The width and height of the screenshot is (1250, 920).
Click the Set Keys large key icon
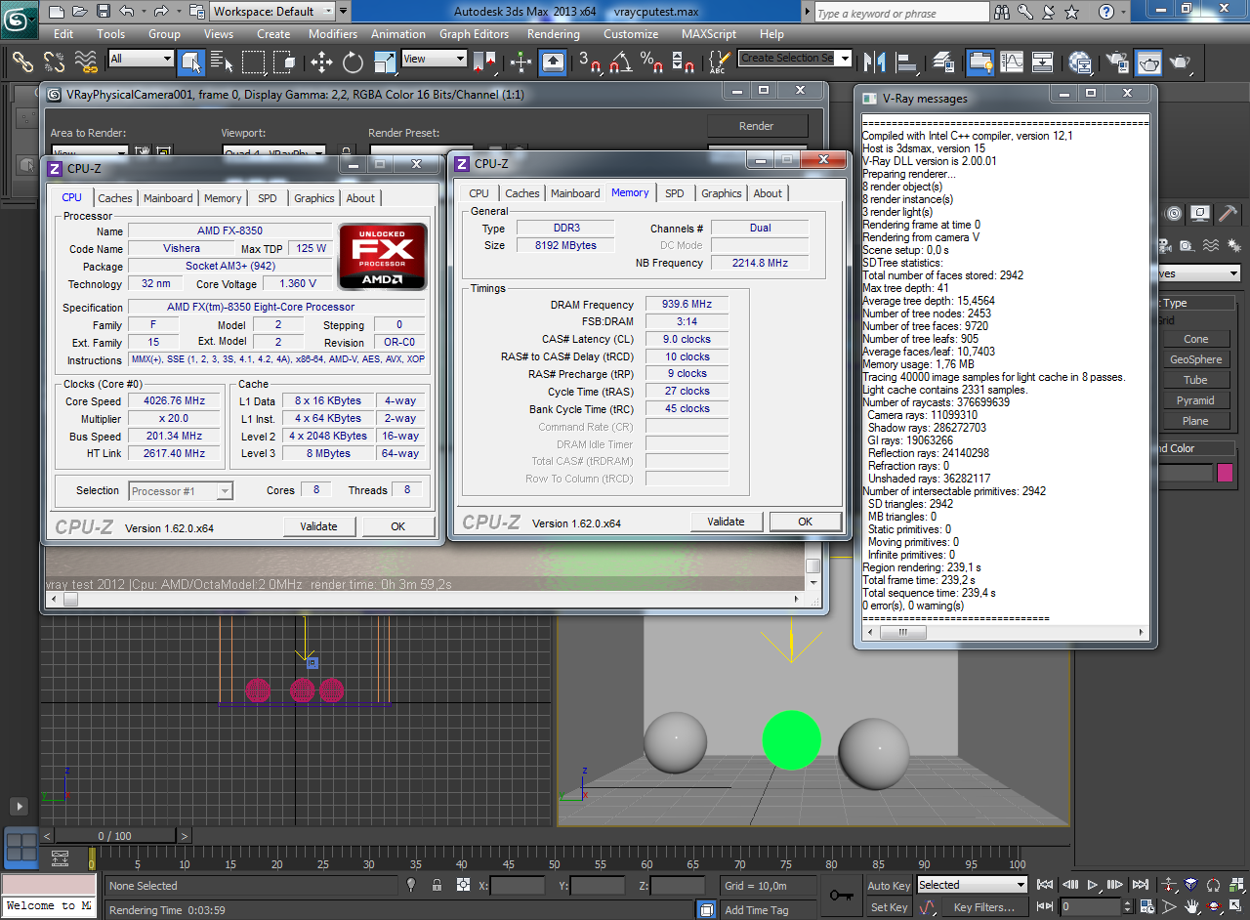[842, 895]
